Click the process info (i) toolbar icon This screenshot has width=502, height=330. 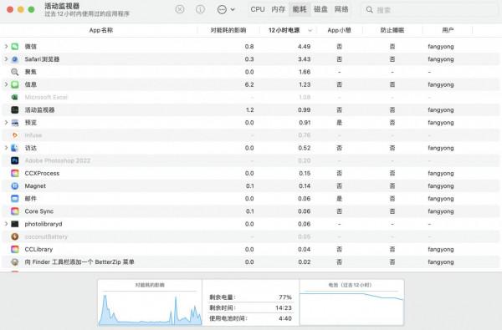click(x=201, y=9)
